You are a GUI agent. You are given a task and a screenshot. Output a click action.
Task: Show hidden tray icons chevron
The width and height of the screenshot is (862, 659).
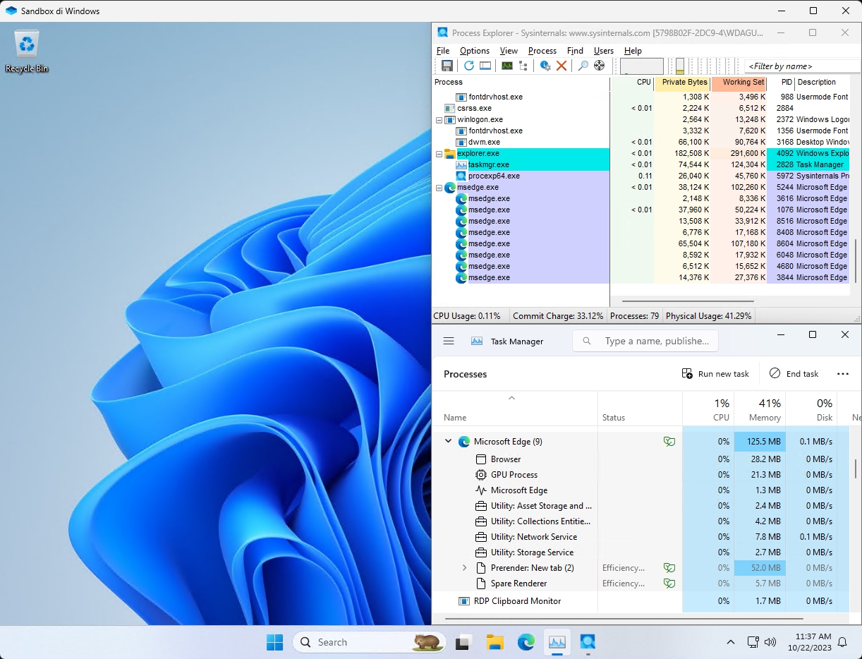(x=730, y=642)
